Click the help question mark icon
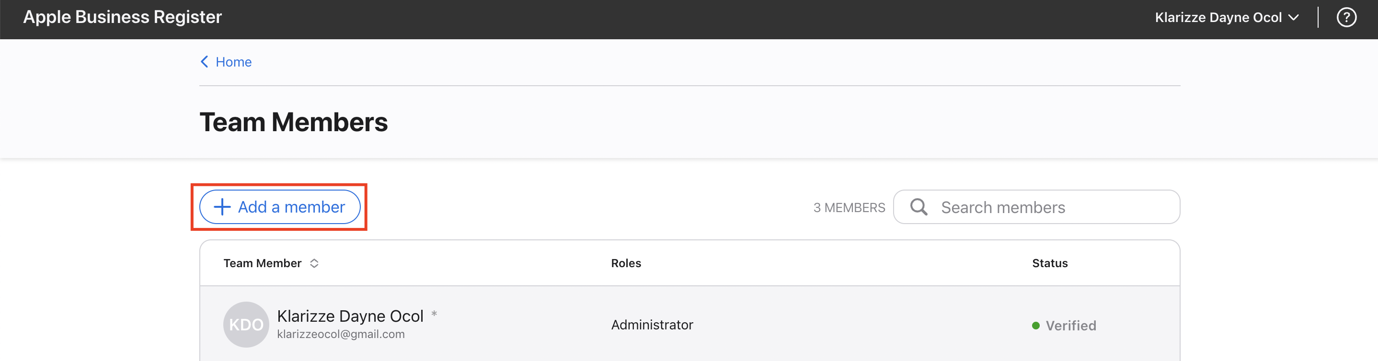Viewport: 1378px width, 361px height. (1346, 18)
